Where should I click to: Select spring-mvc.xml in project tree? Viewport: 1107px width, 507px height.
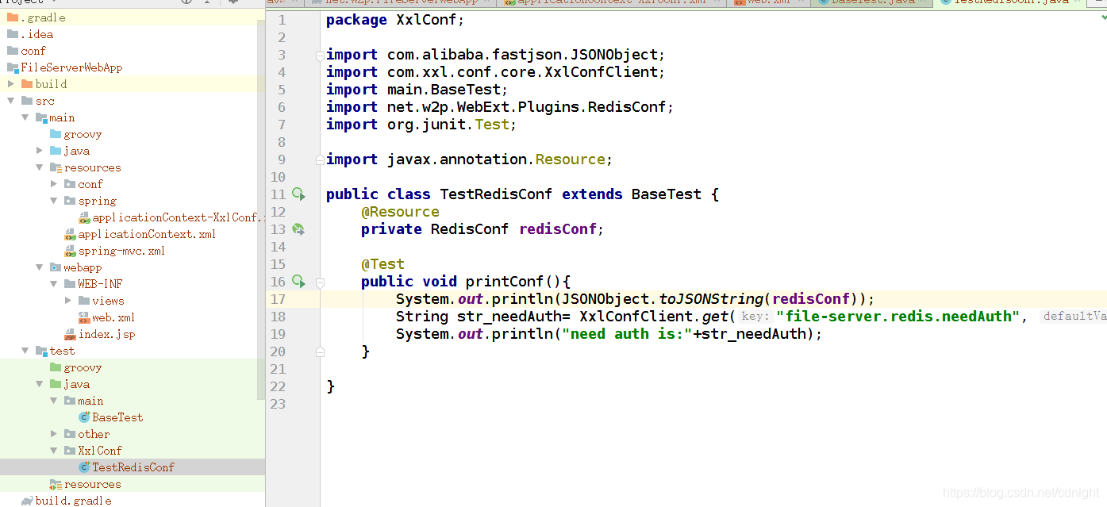(x=121, y=251)
